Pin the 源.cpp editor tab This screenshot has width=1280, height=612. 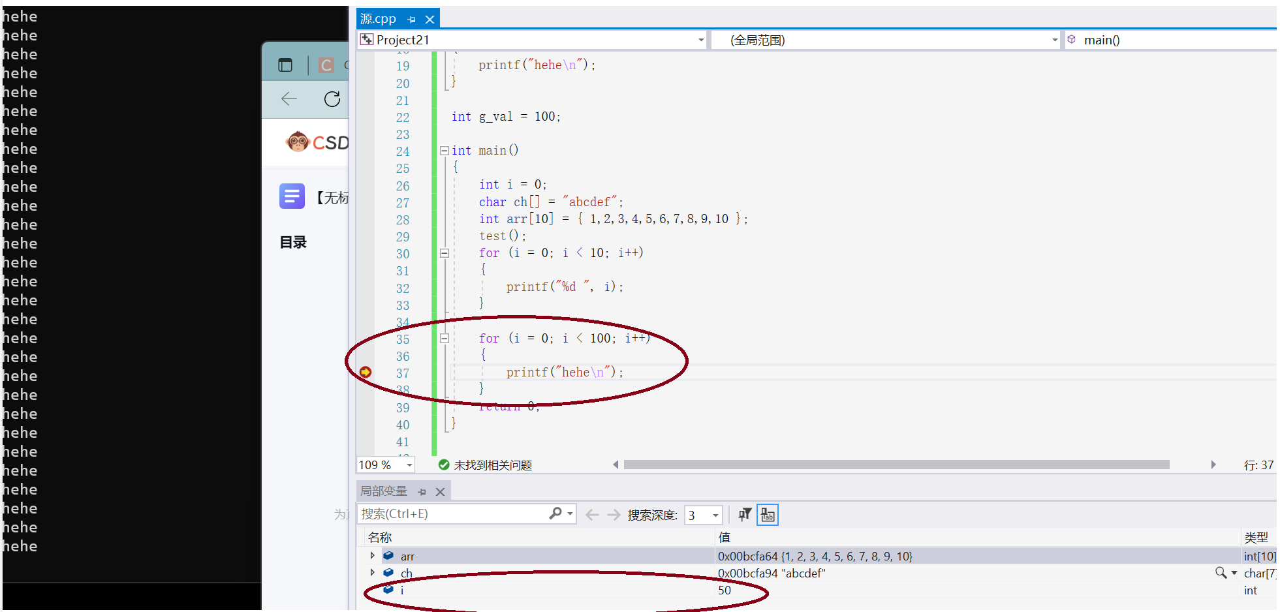point(411,20)
